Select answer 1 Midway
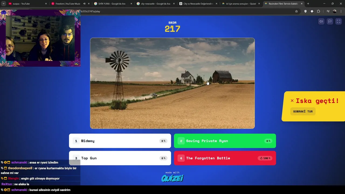 120,141
